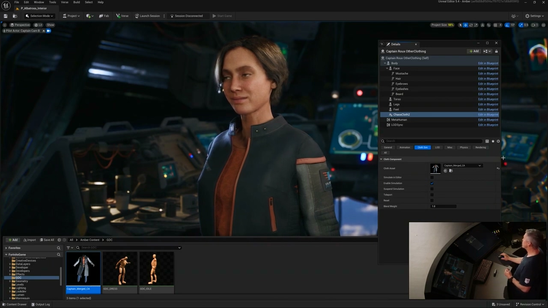The height and width of the screenshot is (308, 548).
Task: Select the Lighting folder in tree
Action: point(21,288)
